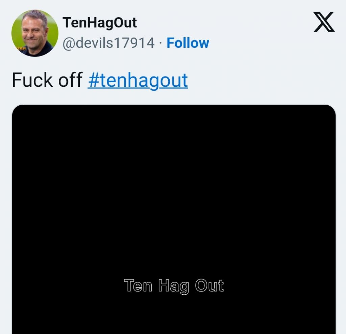View the TenHagOut profile avatar
The image size is (346, 334).
click(35, 33)
